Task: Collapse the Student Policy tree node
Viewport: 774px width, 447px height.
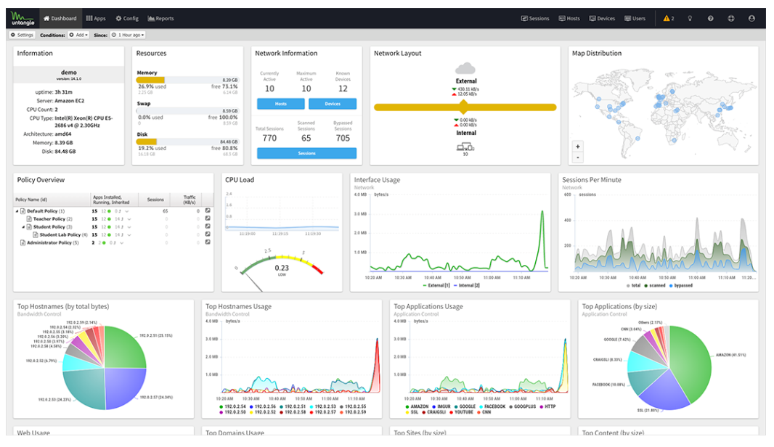Action: coord(23,227)
